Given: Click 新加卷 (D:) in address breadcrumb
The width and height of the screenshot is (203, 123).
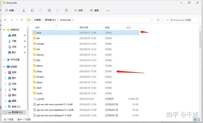Looking at the screenshot, I should (50, 20).
